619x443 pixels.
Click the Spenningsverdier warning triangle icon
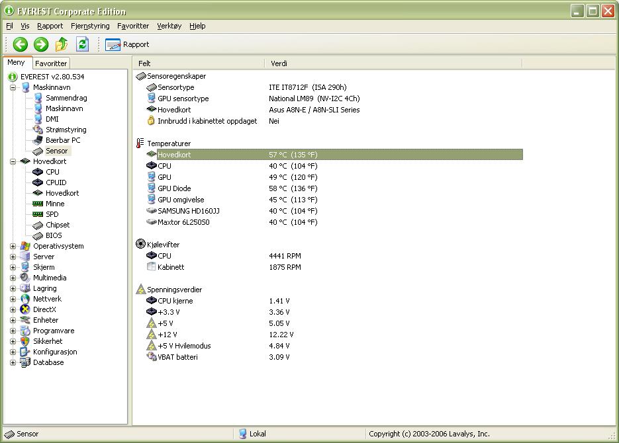click(x=140, y=290)
